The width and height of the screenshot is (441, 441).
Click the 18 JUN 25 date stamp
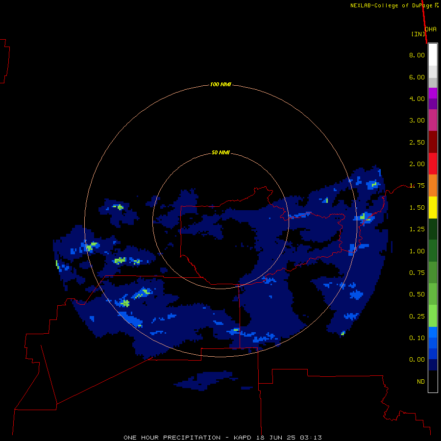[x=275, y=438]
